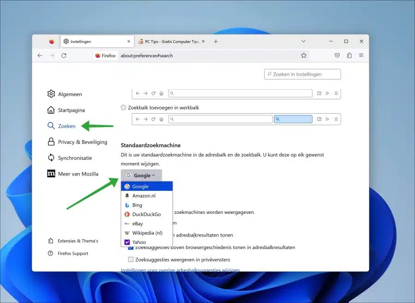Bookmark this page with the star icon
The image size is (415, 303).
coord(303,55)
